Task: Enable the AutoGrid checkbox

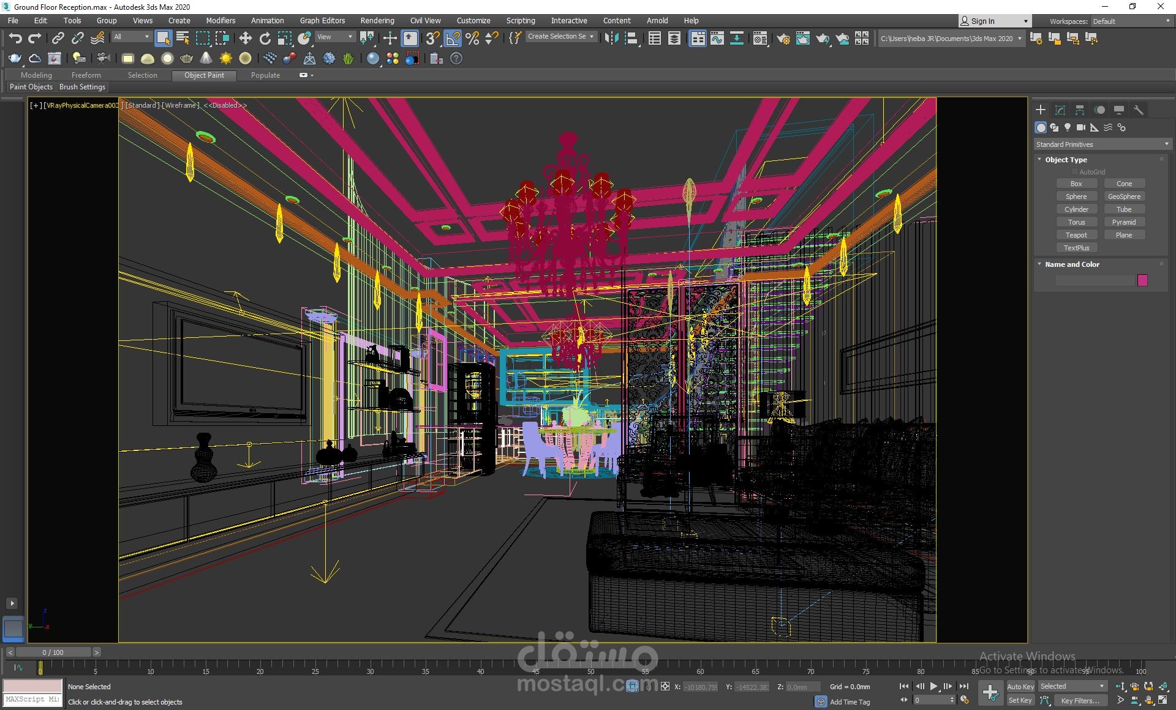Action: pyautogui.click(x=1075, y=172)
